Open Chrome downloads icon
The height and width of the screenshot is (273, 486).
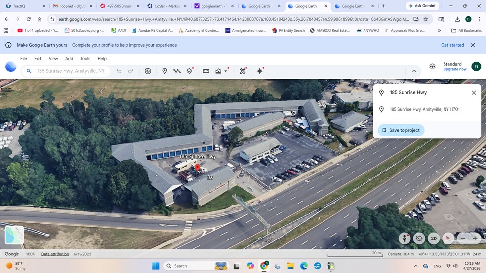(x=457, y=19)
